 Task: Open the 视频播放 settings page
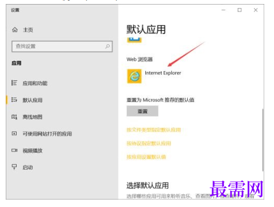click(32, 150)
